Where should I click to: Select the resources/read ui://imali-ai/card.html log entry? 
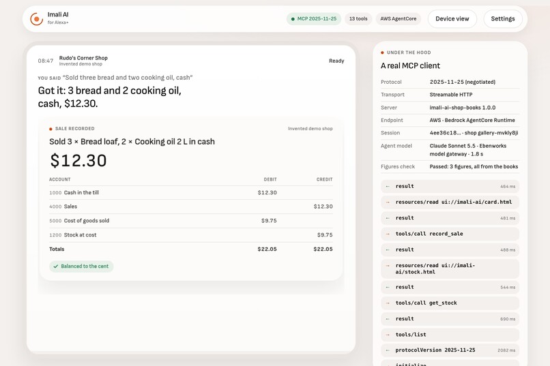(x=450, y=202)
